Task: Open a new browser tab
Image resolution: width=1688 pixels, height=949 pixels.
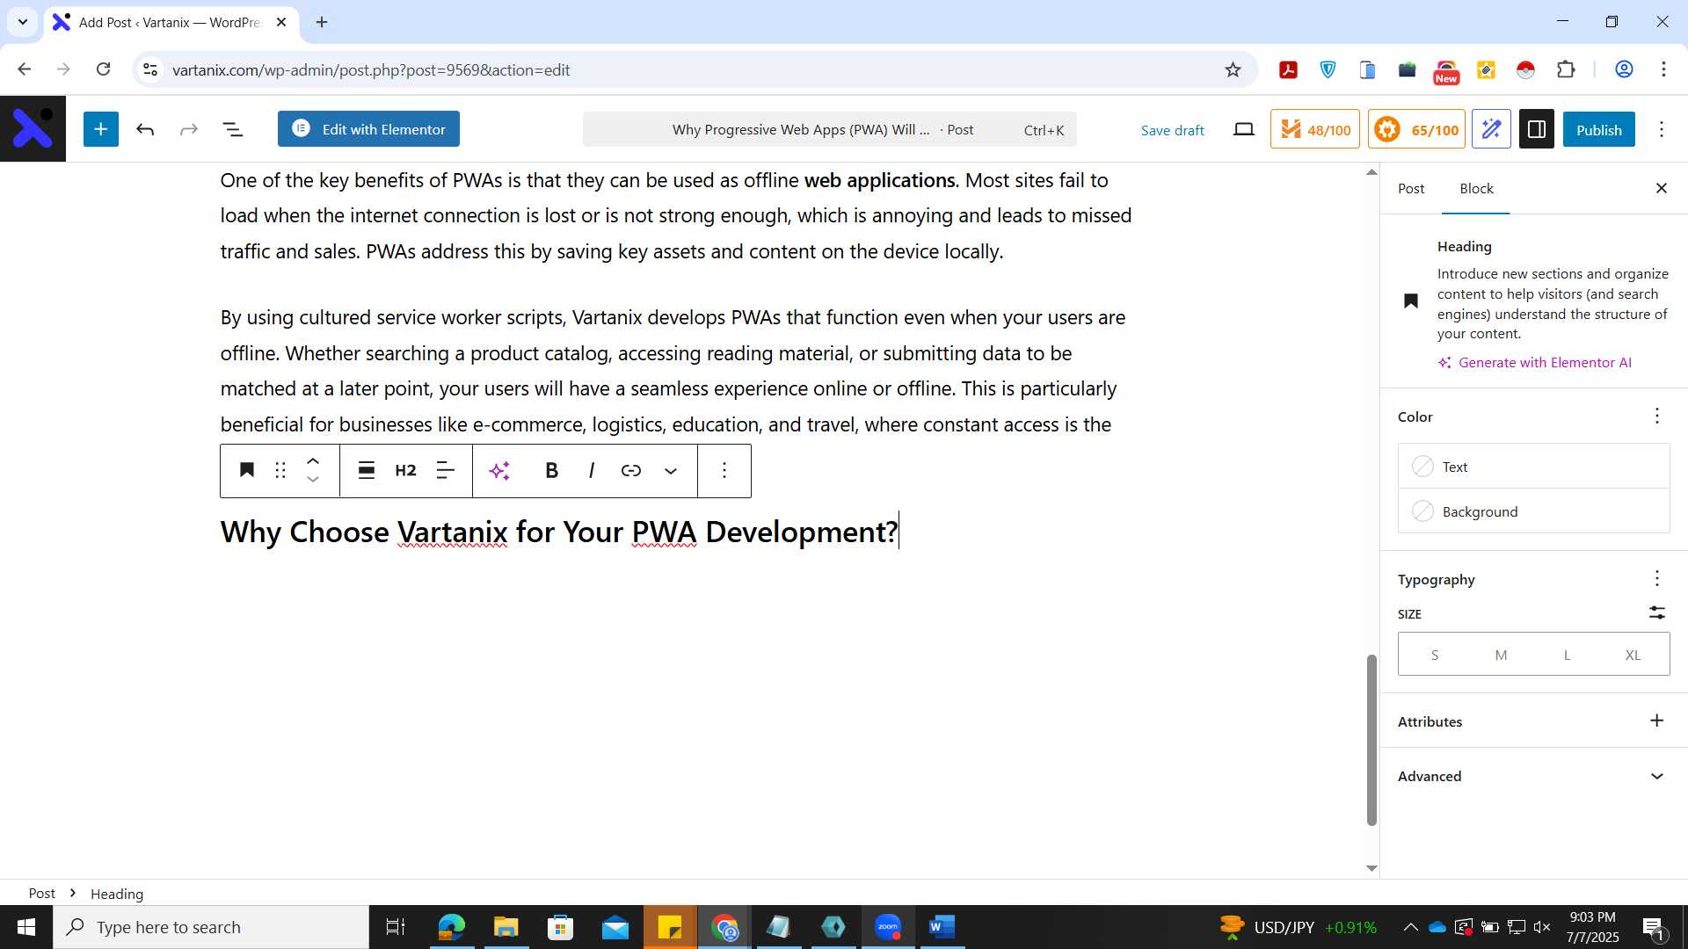Action: point(322,22)
